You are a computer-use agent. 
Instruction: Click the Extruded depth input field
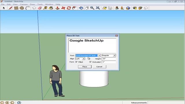109,62
